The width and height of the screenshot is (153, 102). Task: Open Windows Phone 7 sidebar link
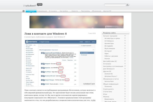pyautogui.click(x=111, y=76)
